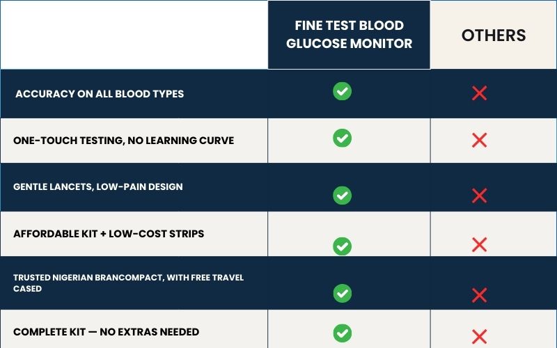Click the Complete Kit — No Extras Needed label
Image resolution: width=557 pixels, height=348 pixels.
click(x=106, y=332)
